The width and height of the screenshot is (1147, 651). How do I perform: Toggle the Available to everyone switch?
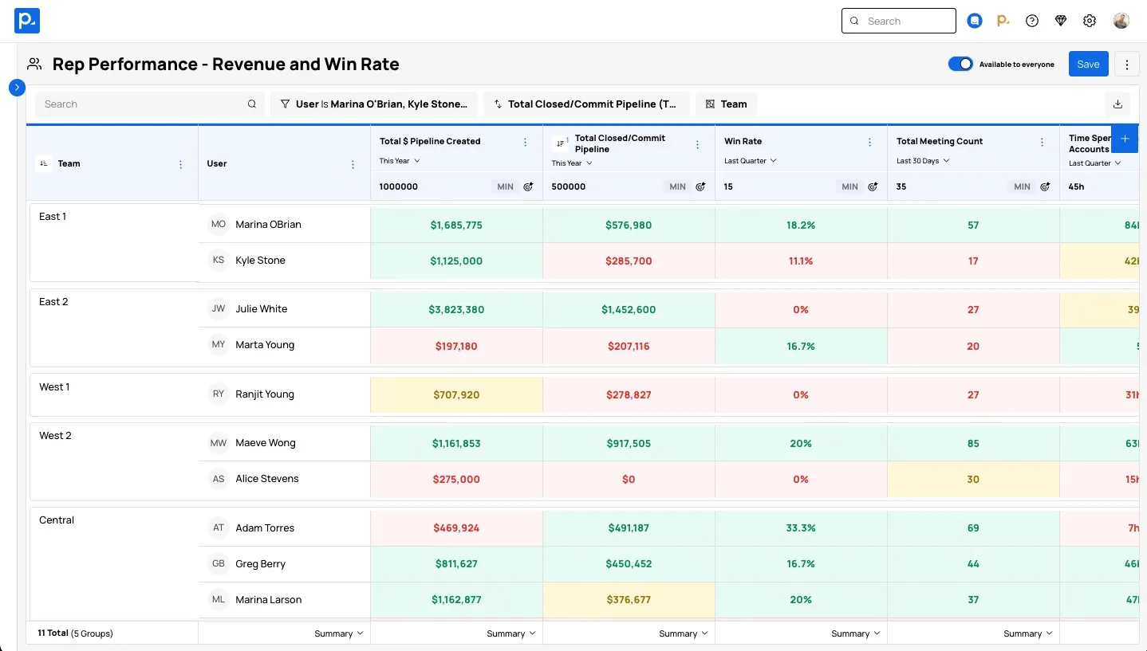(x=960, y=65)
